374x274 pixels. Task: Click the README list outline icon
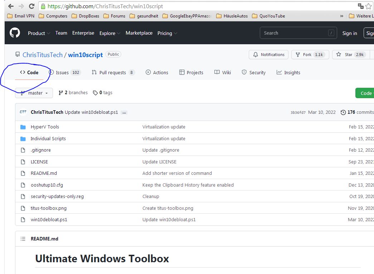tap(23, 239)
